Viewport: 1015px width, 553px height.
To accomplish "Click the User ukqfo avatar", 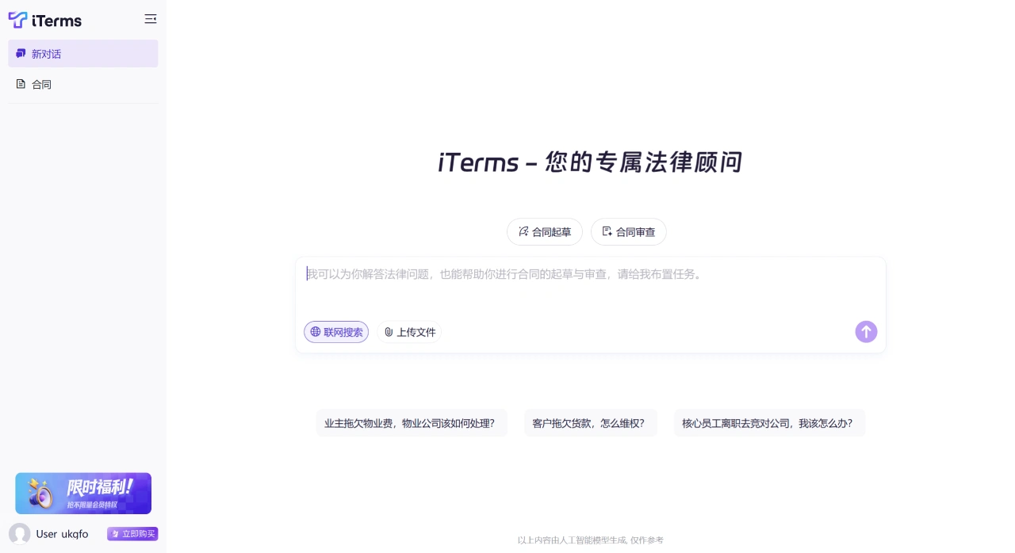I will point(18,534).
